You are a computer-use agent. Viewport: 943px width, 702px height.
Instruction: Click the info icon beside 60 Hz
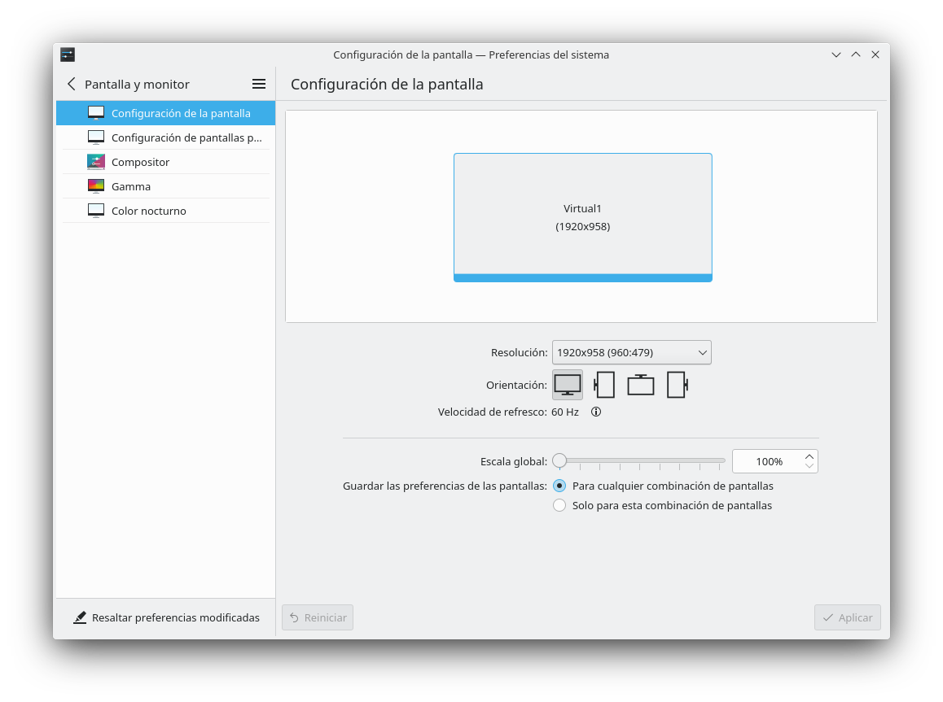click(596, 412)
